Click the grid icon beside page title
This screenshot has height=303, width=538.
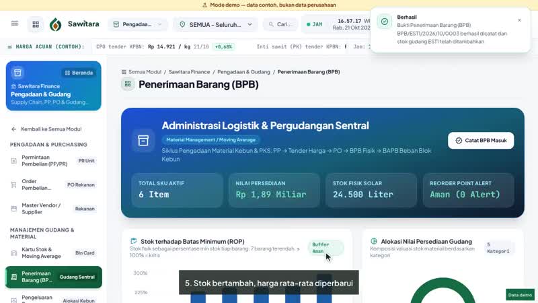tap(128, 83)
